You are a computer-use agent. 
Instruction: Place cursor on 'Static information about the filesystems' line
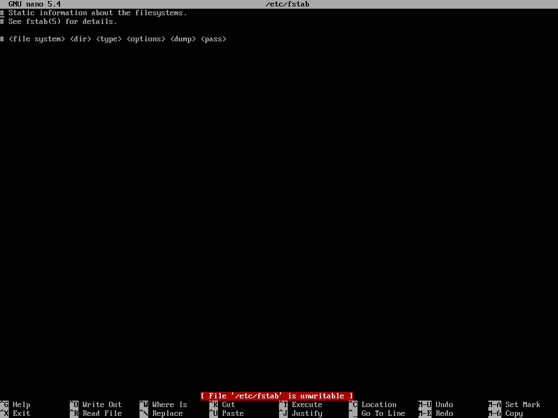(x=94, y=13)
